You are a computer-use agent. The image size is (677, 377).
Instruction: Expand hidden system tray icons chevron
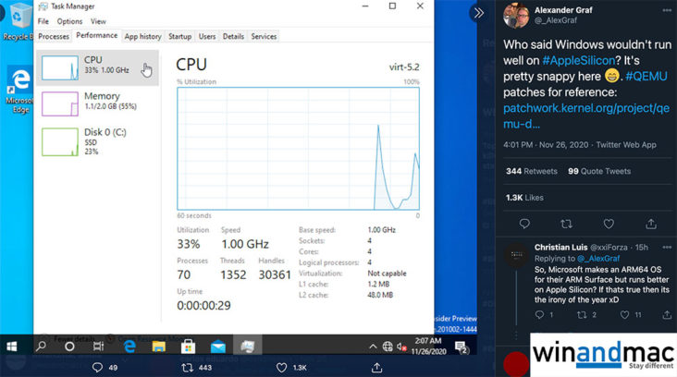click(x=373, y=347)
